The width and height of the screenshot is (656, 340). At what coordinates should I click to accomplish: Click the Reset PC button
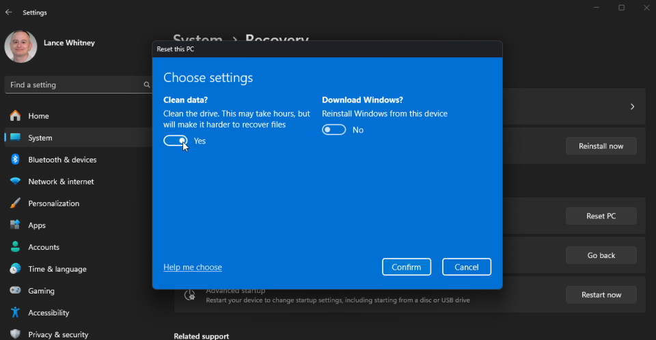tap(601, 216)
